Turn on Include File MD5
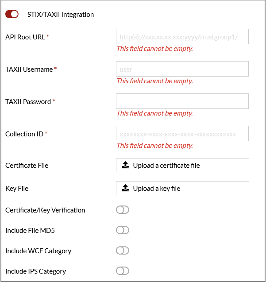Viewport: 266px width, 282px height. coord(122,230)
